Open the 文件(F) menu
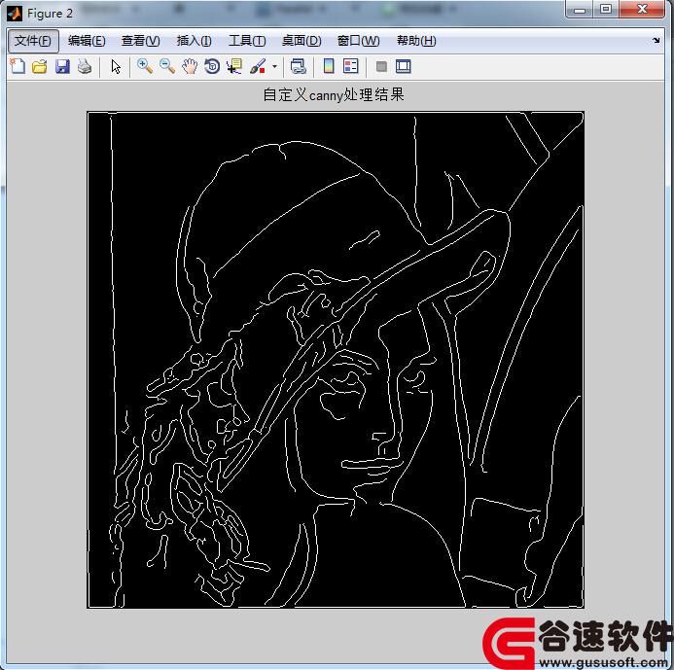 33,41
